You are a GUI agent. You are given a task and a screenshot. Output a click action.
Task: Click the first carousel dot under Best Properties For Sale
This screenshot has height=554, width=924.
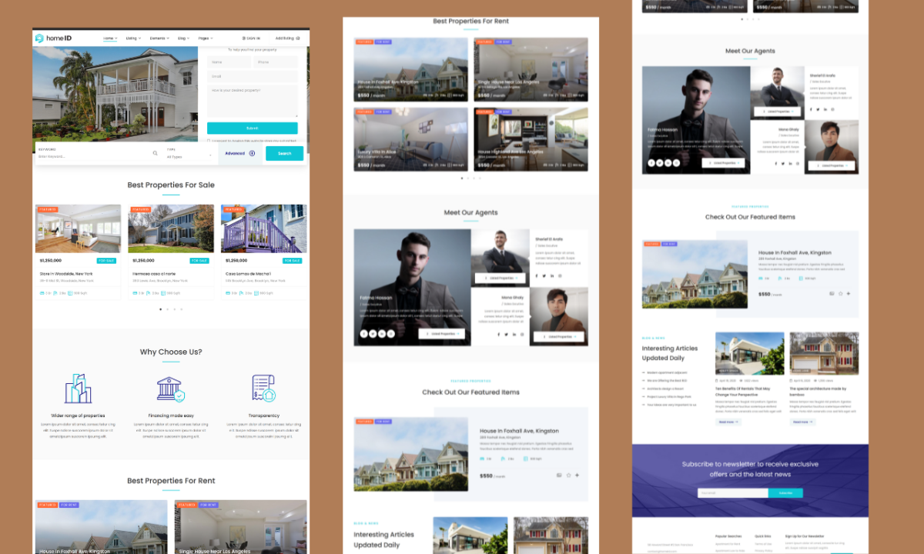[160, 309]
